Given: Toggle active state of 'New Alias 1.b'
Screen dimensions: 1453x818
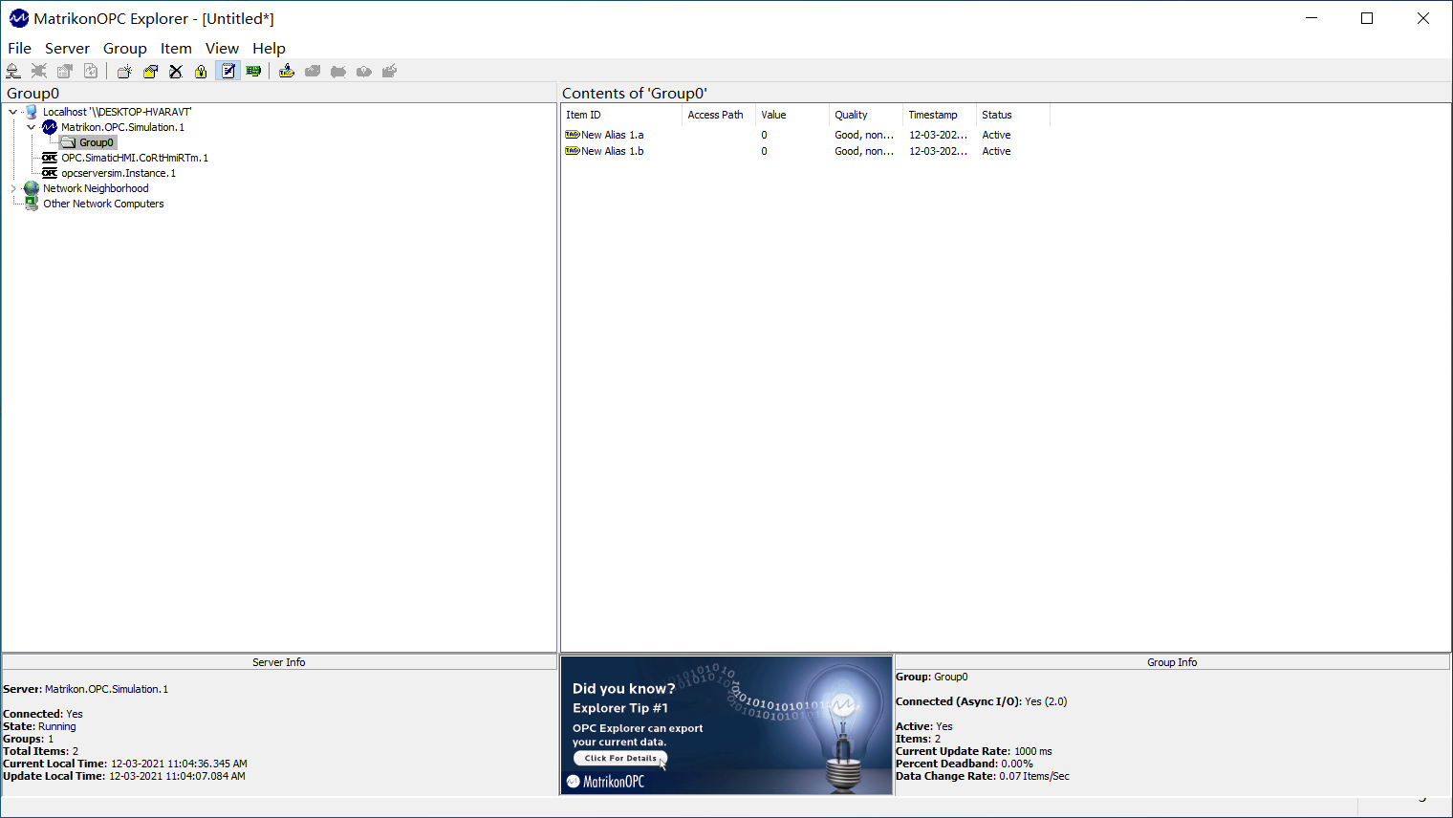Looking at the screenshot, I should pos(611,151).
